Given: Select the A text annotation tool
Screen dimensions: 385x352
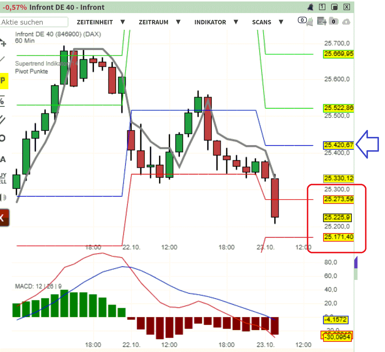Looking at the screenshot, I should 3,159.
